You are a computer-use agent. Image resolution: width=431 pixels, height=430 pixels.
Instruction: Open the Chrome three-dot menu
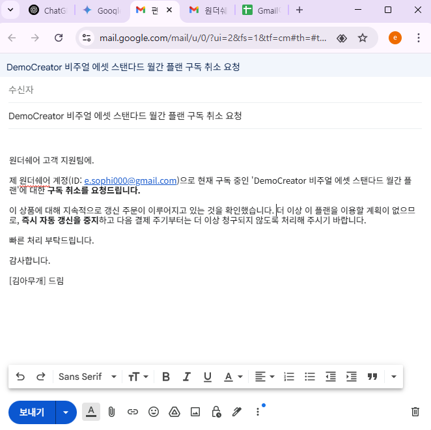419,38
